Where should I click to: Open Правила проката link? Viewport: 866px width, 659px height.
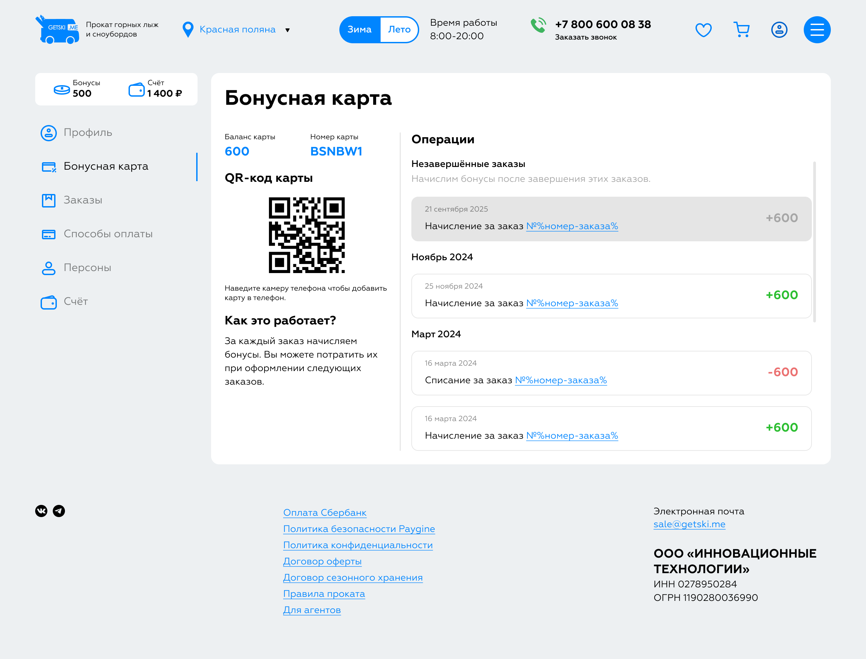324,594
